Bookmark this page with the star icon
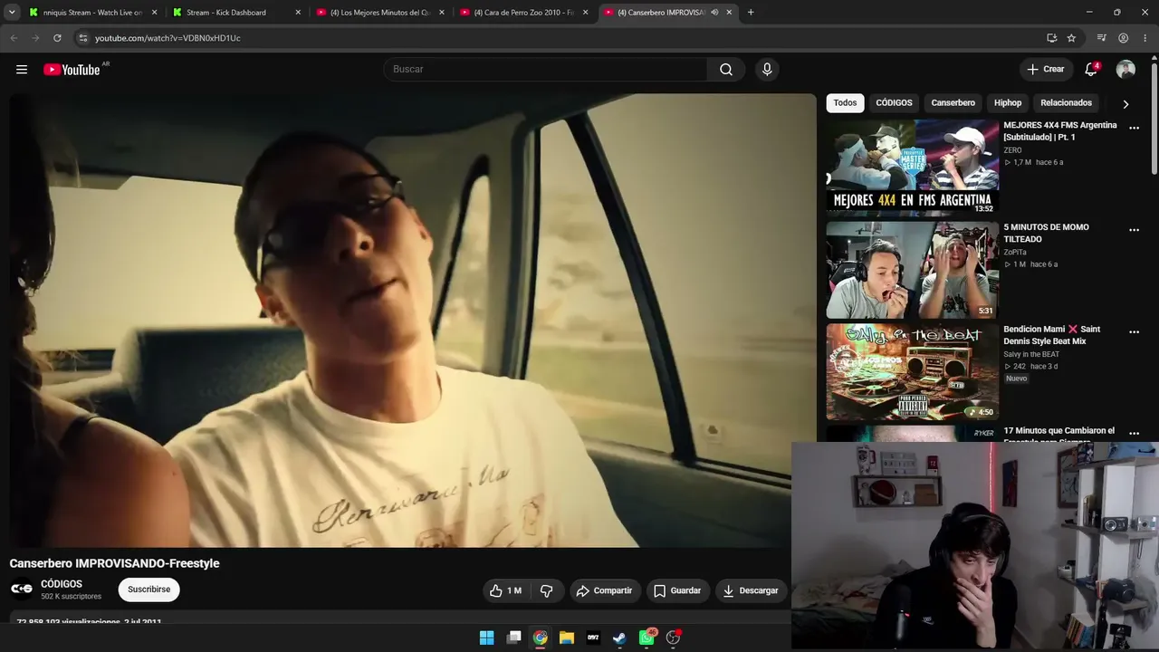The height and width of the screenshot is (652, 1159). tap(1071, 38)
